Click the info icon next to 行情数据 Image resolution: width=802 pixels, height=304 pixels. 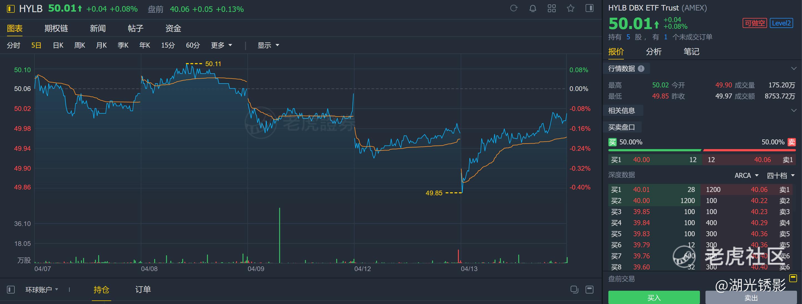tap(641, 69)
